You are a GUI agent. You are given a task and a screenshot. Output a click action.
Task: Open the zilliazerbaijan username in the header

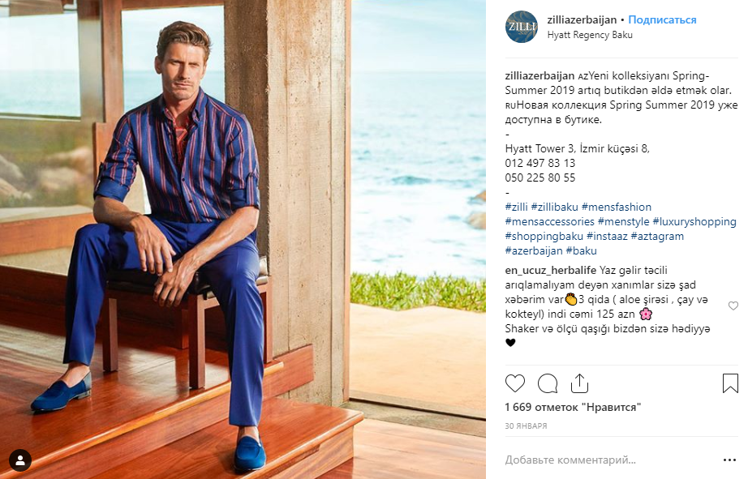pos(582,20)
